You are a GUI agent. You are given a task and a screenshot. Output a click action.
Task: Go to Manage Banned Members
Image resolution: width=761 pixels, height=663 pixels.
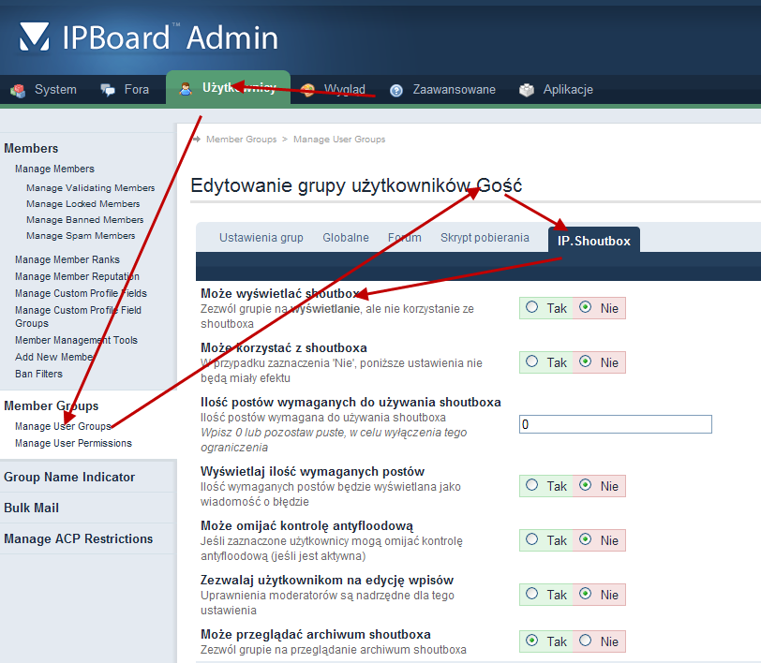[x=84, y=219]
